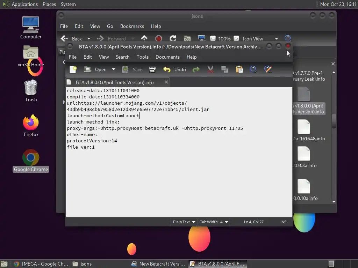
Task: Create a new document in the text editor
Action: pyautogui.click(x=73, y=69)
